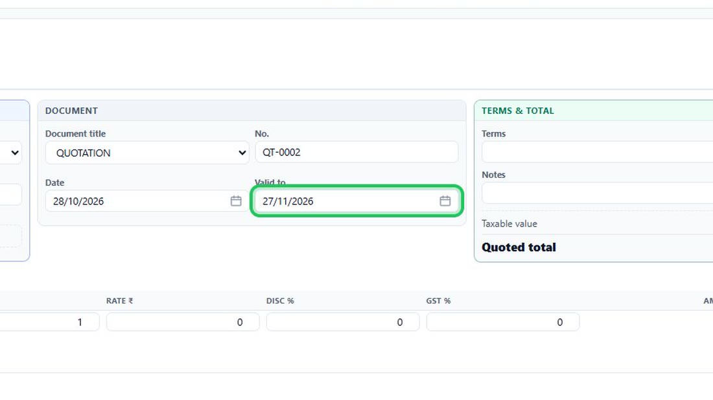Click the DISC % input in the item row
The height and width of the screenshot is (400, 713).
click(x=343, y=322)
